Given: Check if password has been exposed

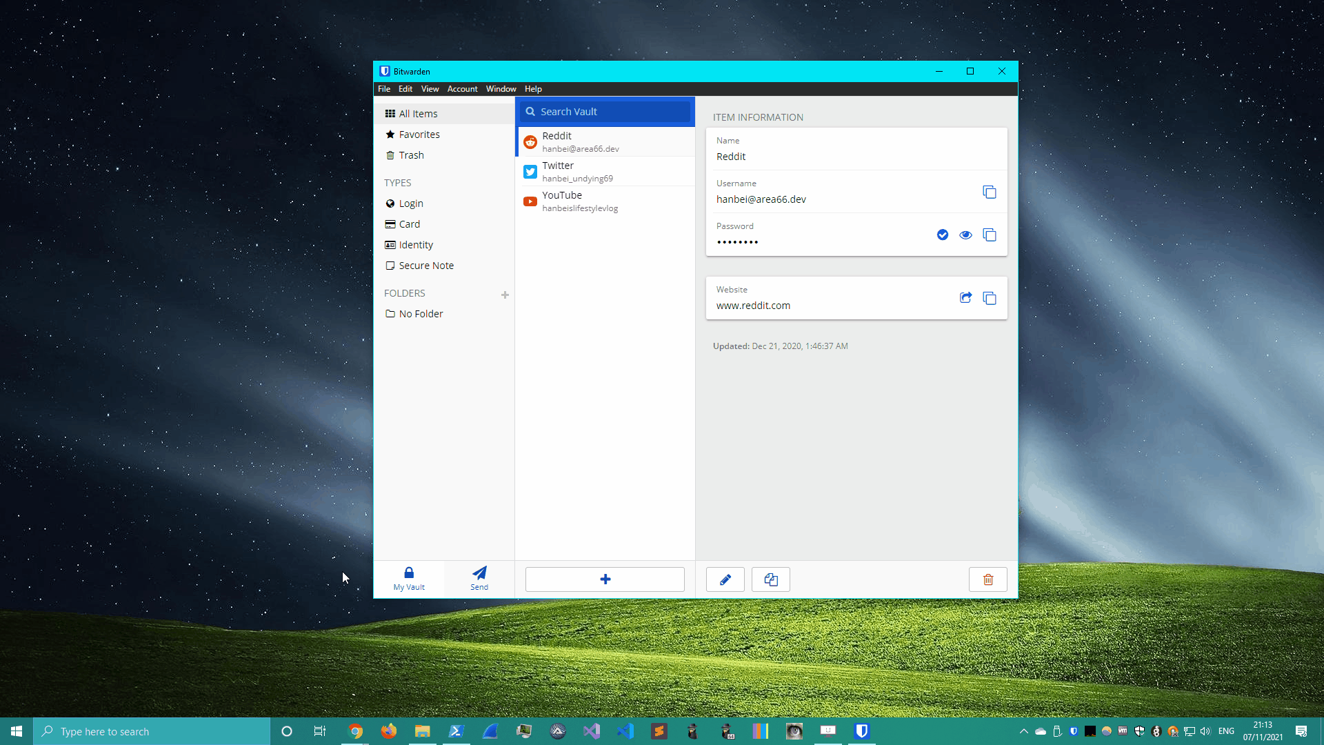Looking at the screenshot, I should click(x=943, y=235).
